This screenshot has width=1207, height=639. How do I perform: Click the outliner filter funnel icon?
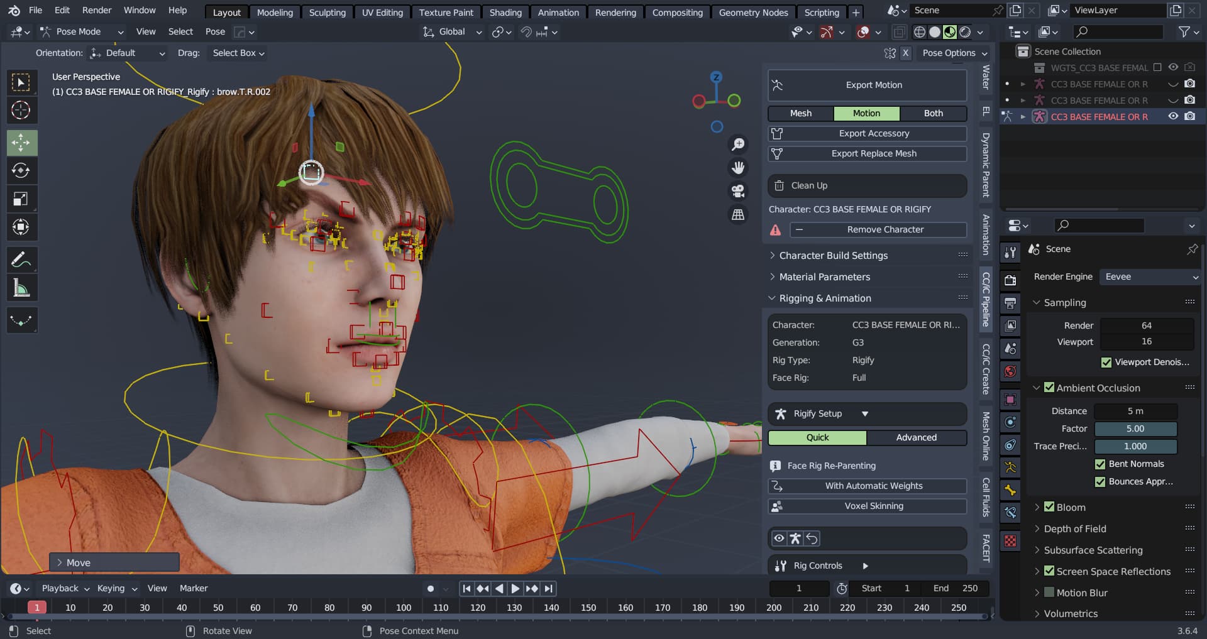coord(1184,32)
